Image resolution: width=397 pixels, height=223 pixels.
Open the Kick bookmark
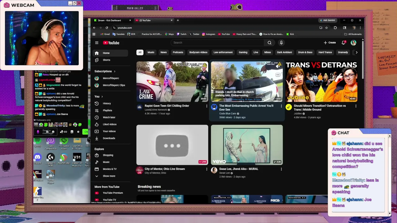[x=290, y=34]
